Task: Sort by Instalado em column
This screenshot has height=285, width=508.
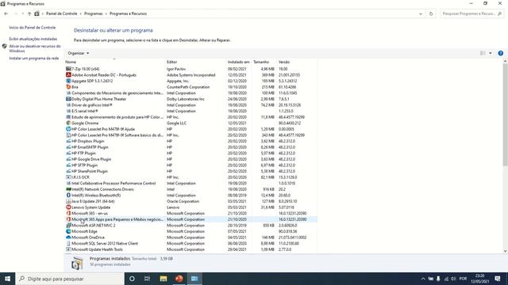Action: click(x=238, y=62)
